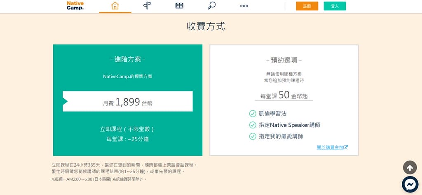Click the 收費方式 heading
The height and width of the screenshot is (195, 422).
pyautogui.click(x=206, y=26)
